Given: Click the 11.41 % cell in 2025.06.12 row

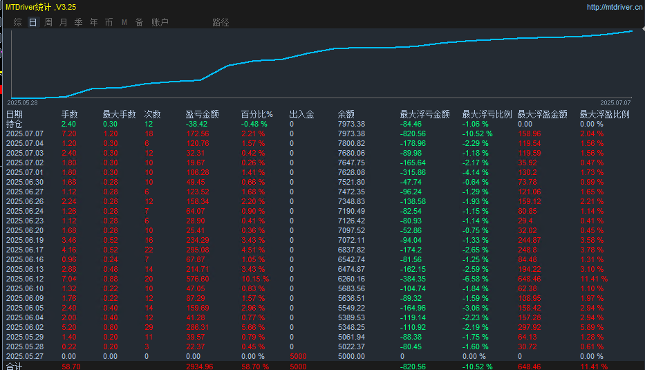Looking at the screenshot, I should 594,279.
